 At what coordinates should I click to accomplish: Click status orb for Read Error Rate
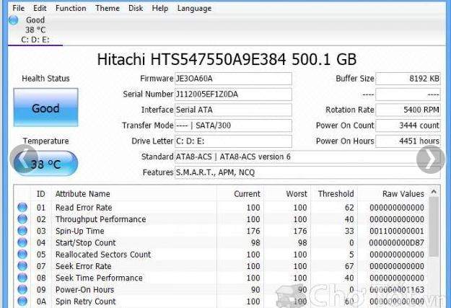coord(22,207)
